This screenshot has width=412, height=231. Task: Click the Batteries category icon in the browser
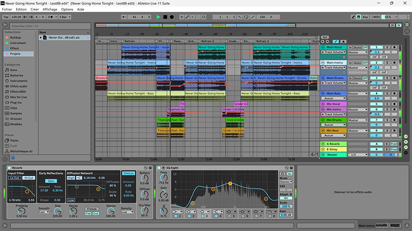click(7, 75)
